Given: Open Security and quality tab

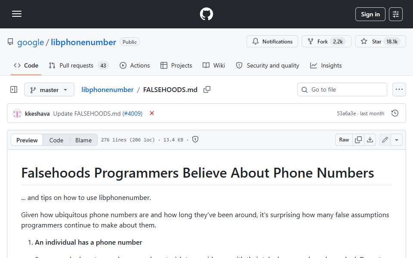Looking at the screenshot, I should point(267,65).
